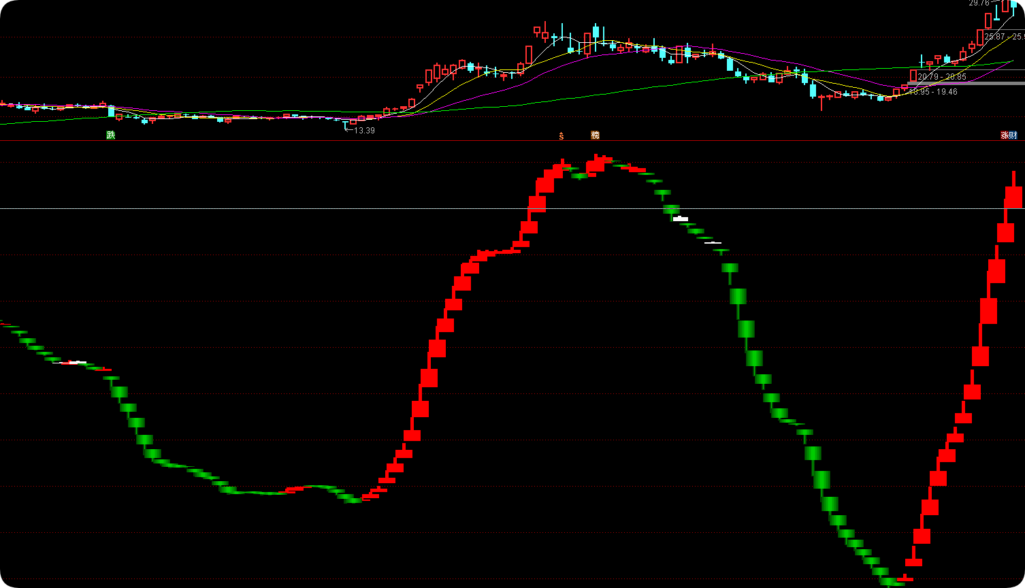Click the orange "$" signal marker

point(562,136)
